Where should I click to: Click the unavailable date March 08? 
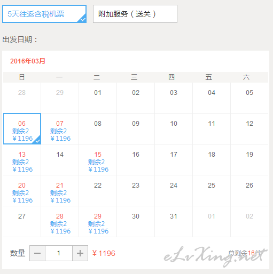click(98, 129)
